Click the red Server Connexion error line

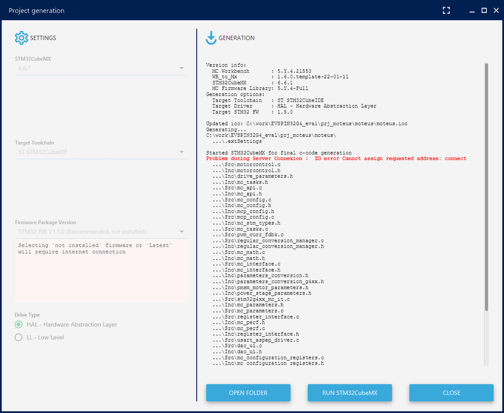(x=336, y=159)
